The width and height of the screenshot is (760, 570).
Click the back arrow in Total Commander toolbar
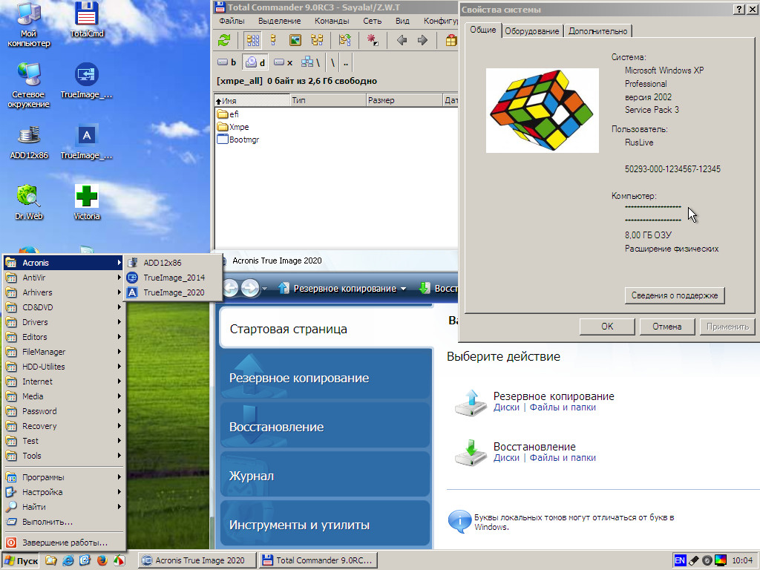402,40
